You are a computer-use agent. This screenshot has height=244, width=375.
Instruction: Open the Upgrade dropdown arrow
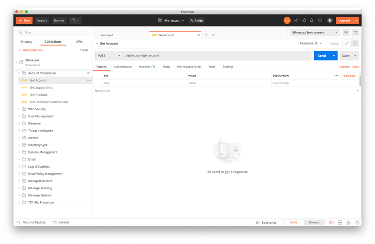coord(356,21)
